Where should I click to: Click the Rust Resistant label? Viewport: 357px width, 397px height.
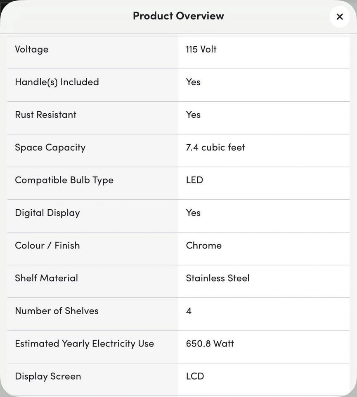pos(45,115)
